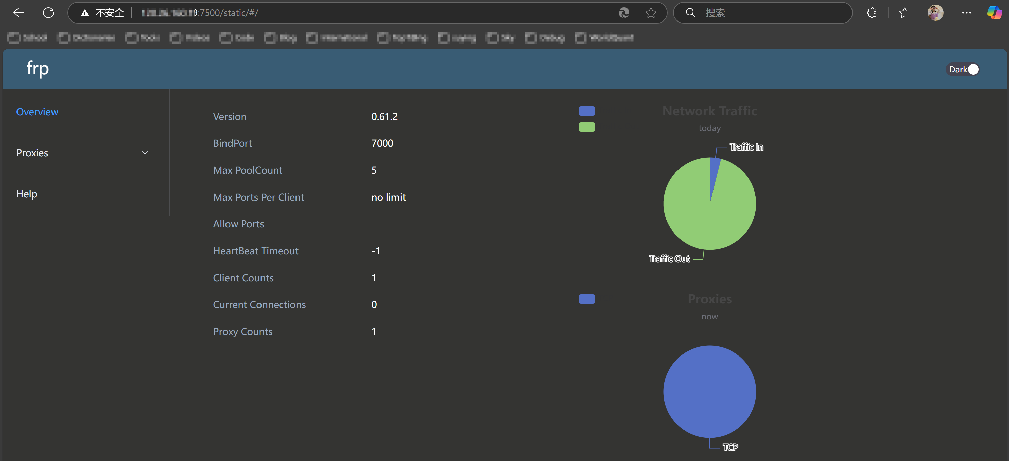The height and width of the screenshot is (461, 1009).
Task: Click the 'today' chart subtitle
Action: click(710, 128)
